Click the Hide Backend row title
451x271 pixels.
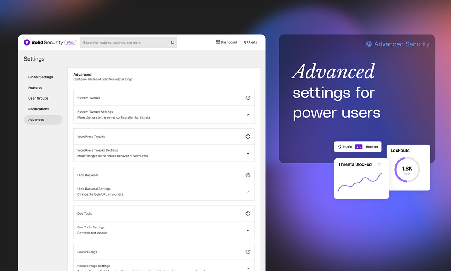tap(88, 175)
